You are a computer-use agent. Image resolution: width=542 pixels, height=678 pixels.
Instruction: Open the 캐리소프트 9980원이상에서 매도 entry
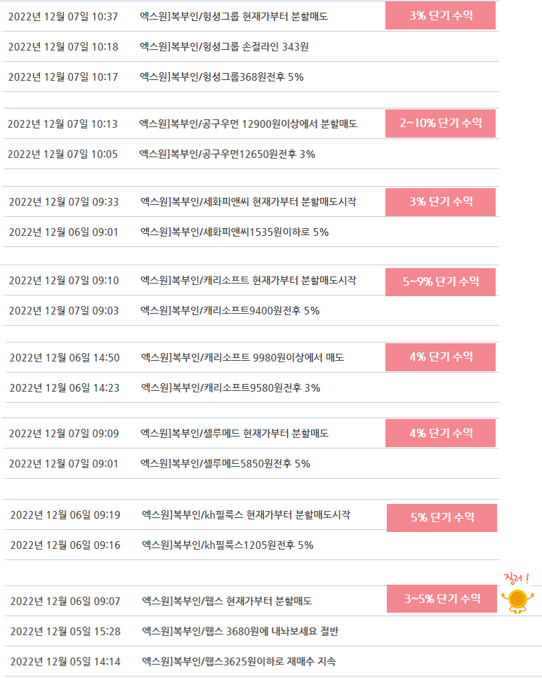pyautogui.click(x=242, y=357)
